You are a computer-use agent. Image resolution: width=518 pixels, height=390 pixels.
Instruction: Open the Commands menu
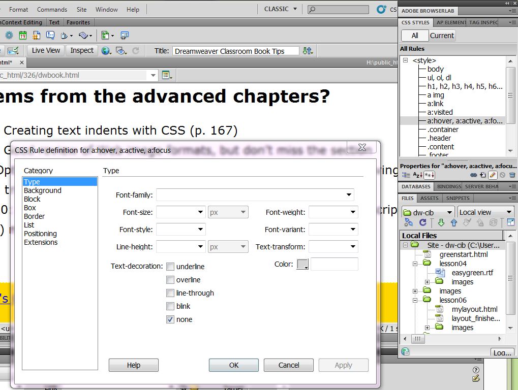(52, 10)
